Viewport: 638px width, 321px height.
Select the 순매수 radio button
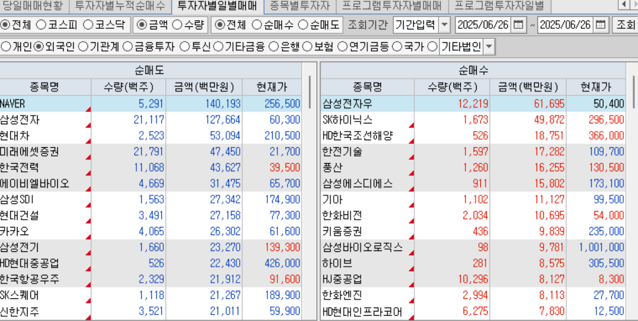pos(257,25)
